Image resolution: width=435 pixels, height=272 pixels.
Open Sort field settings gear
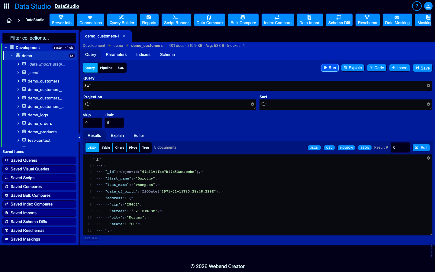pyautogui.click(x=428, y=104)
